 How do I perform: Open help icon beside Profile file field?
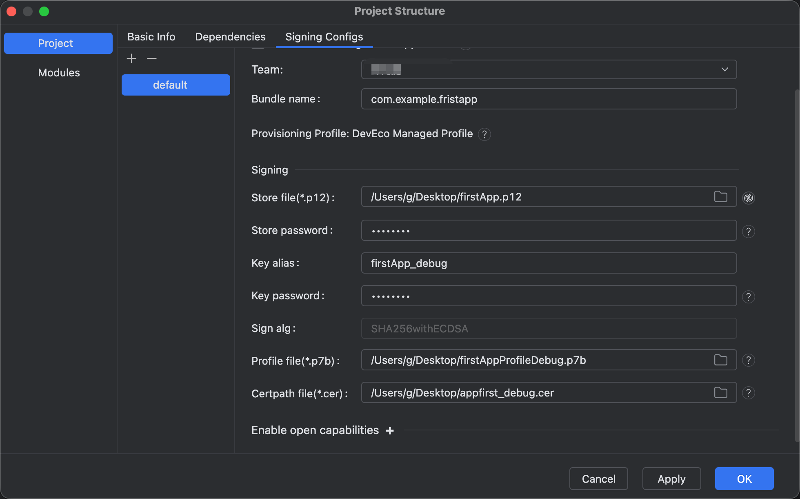748,361
